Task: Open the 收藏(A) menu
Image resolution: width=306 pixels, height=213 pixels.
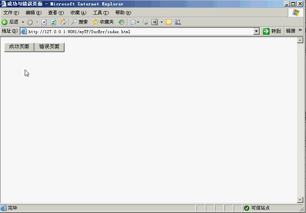Action: tap(78, 13)
